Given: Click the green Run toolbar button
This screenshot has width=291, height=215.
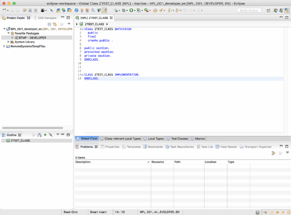Looking at the screenshot, I should [131, 10].
